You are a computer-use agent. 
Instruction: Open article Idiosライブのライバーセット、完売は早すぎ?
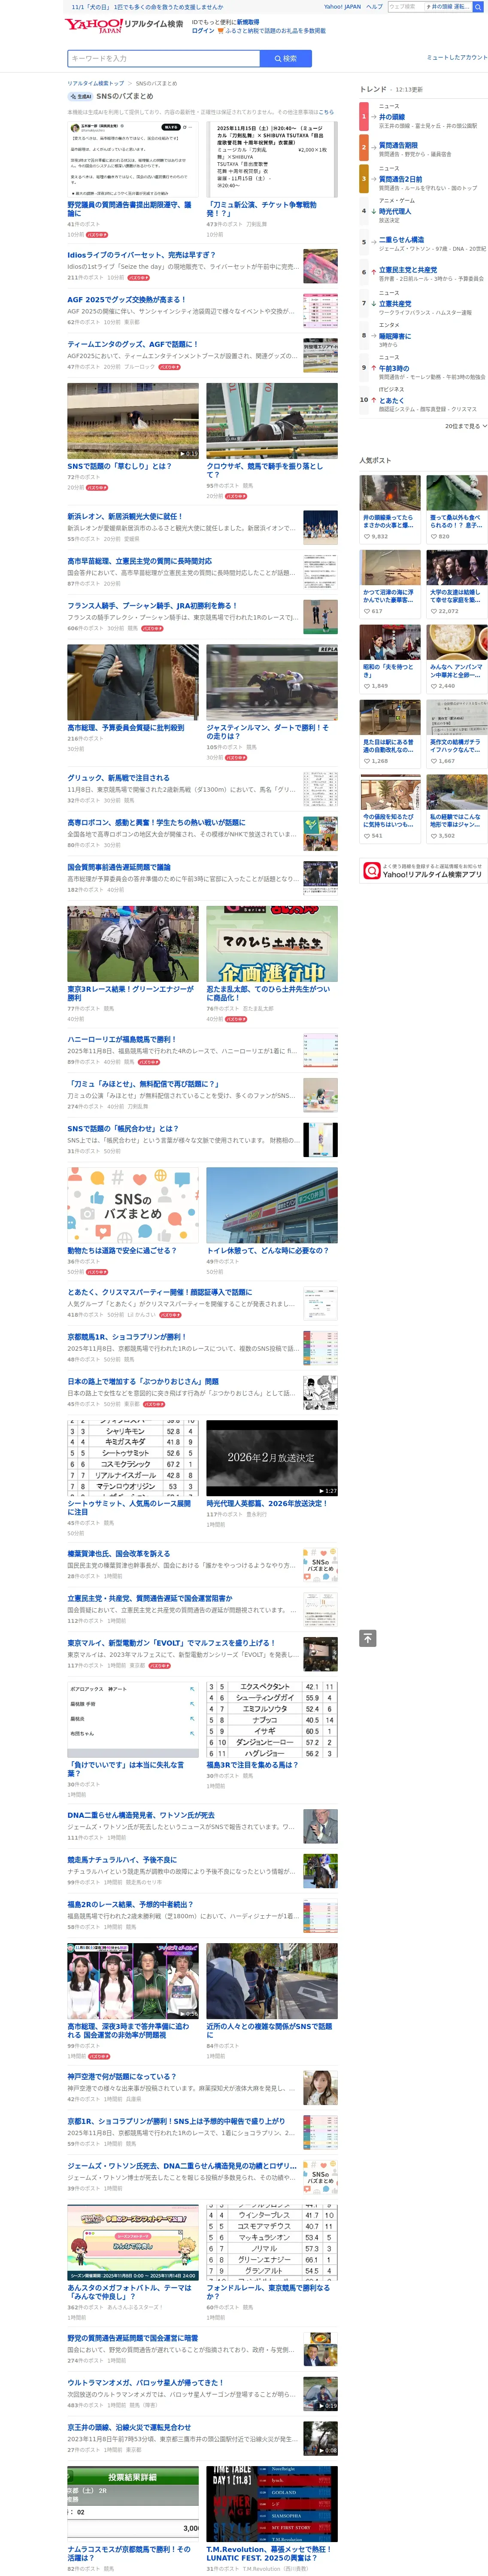(x=141, y=255)
